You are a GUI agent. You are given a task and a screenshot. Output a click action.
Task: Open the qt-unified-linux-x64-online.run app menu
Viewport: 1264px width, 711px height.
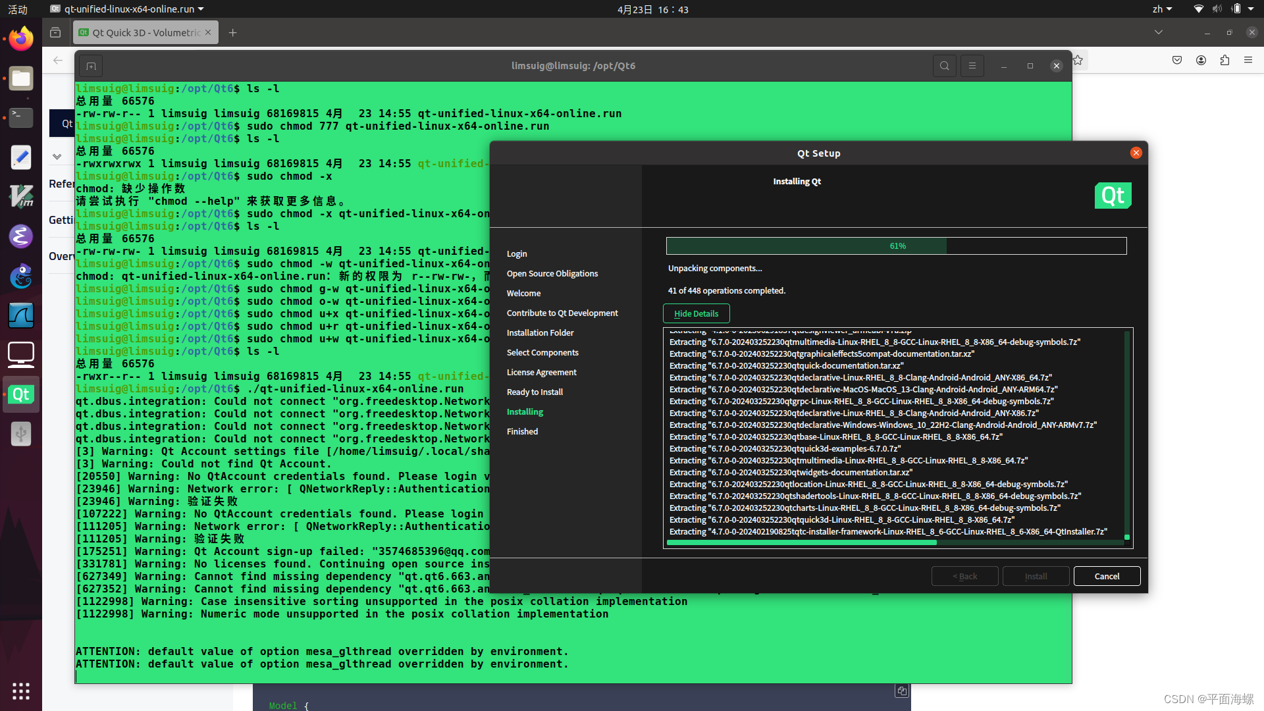pyautogui.click(x=127, y=9)
